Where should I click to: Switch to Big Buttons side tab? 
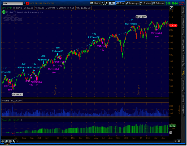point(183,60)
